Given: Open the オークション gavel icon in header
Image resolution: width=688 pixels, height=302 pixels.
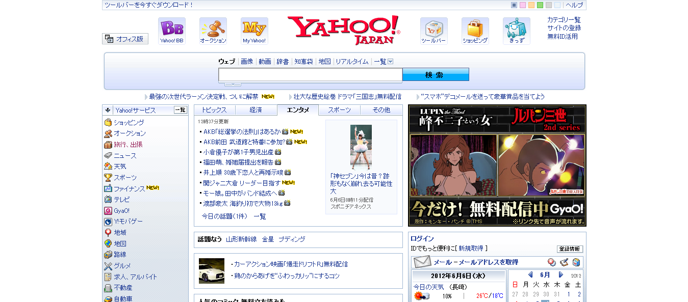Looking at the screenshot, I should (213, 31).
